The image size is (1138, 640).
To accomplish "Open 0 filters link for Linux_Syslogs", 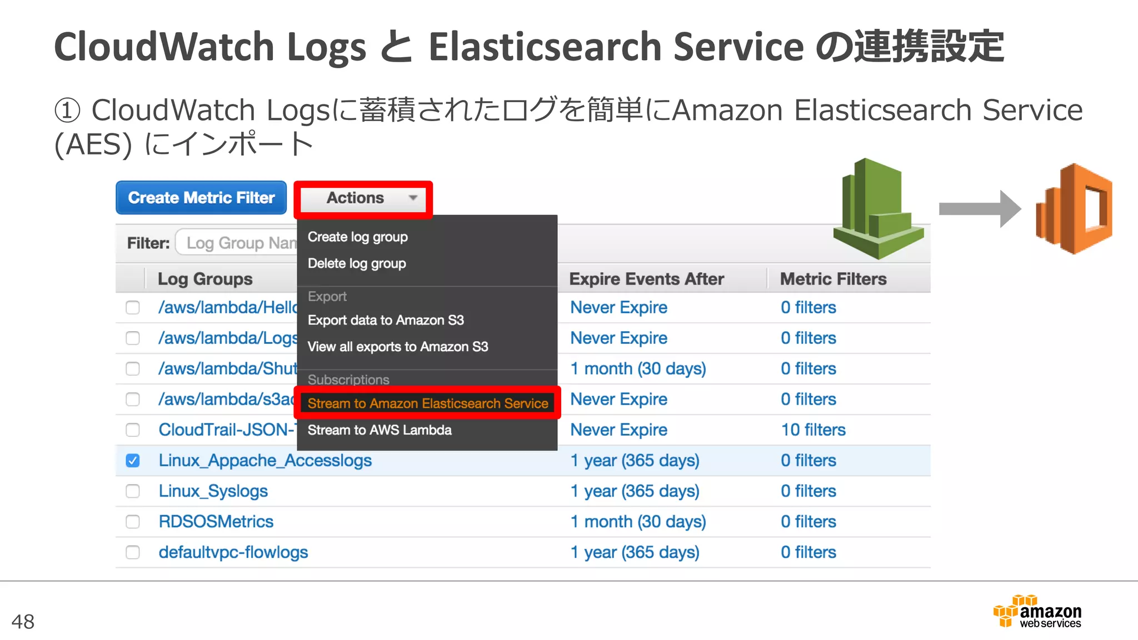I will (x=808, y=491).
